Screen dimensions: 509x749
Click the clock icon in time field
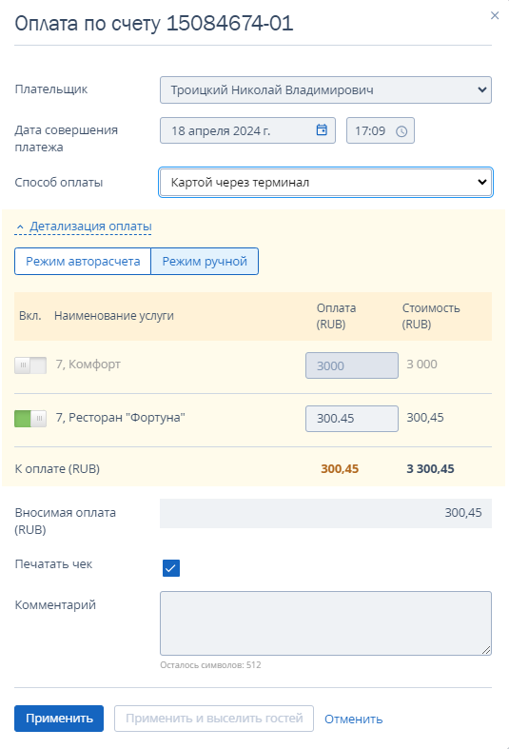[401, 131]
